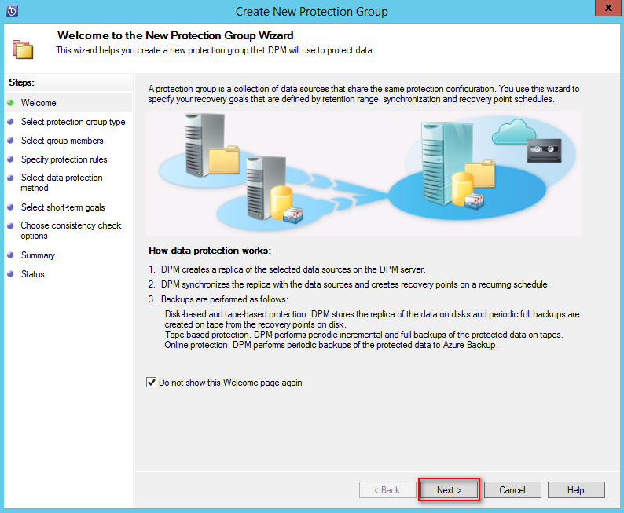Click the line 'DPM creates a replica...'
The height and width of the screenshot is (513, 624).
click(x=293, y=269)
